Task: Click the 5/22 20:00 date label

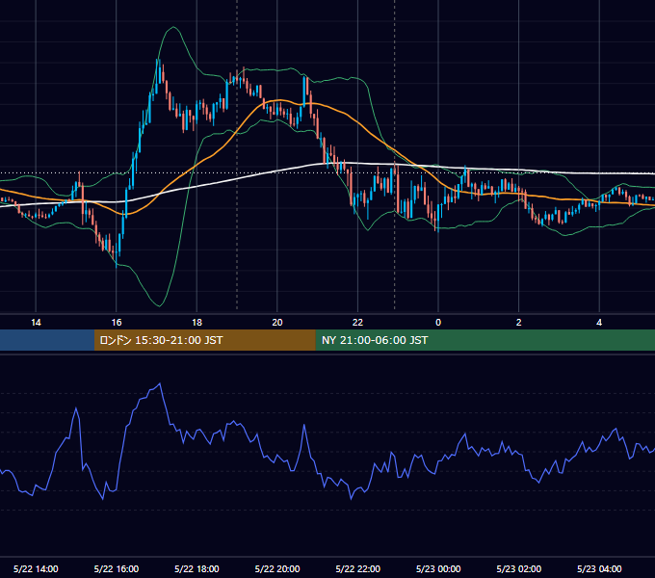Action: [x=277, y=568]
